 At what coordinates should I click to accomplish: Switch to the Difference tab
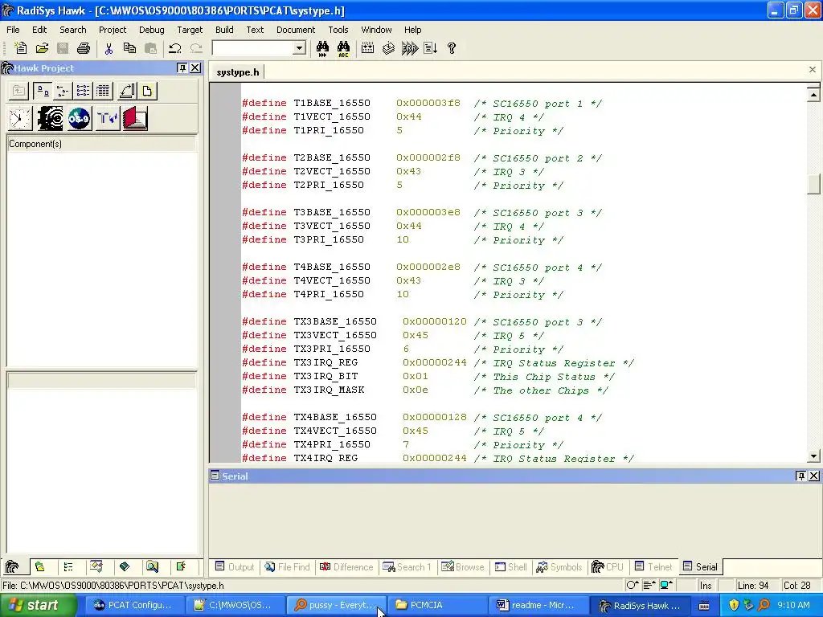pos(346,567)
